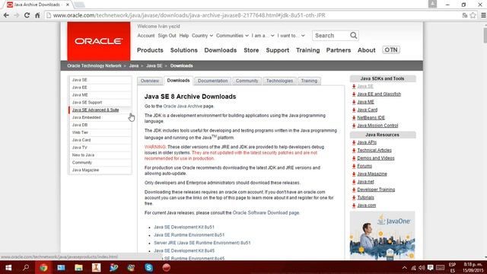The image size is (487, 274).
Task: Click the Oracle logo
Action: click(99, 41)
